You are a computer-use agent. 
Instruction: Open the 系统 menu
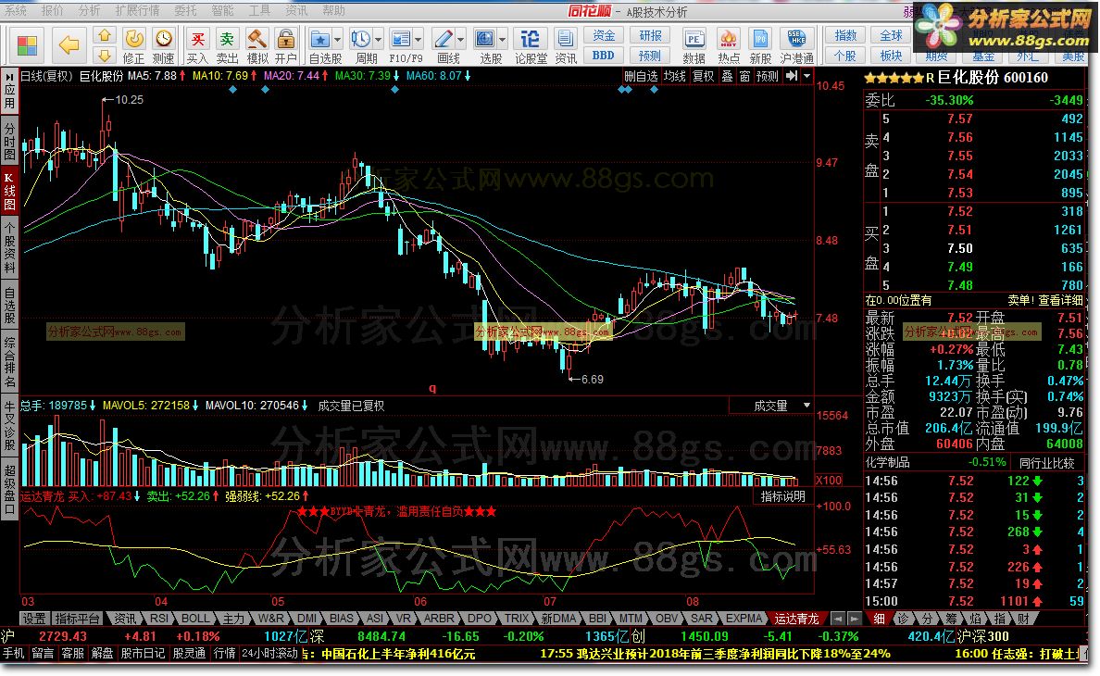(x=16, y=10)
